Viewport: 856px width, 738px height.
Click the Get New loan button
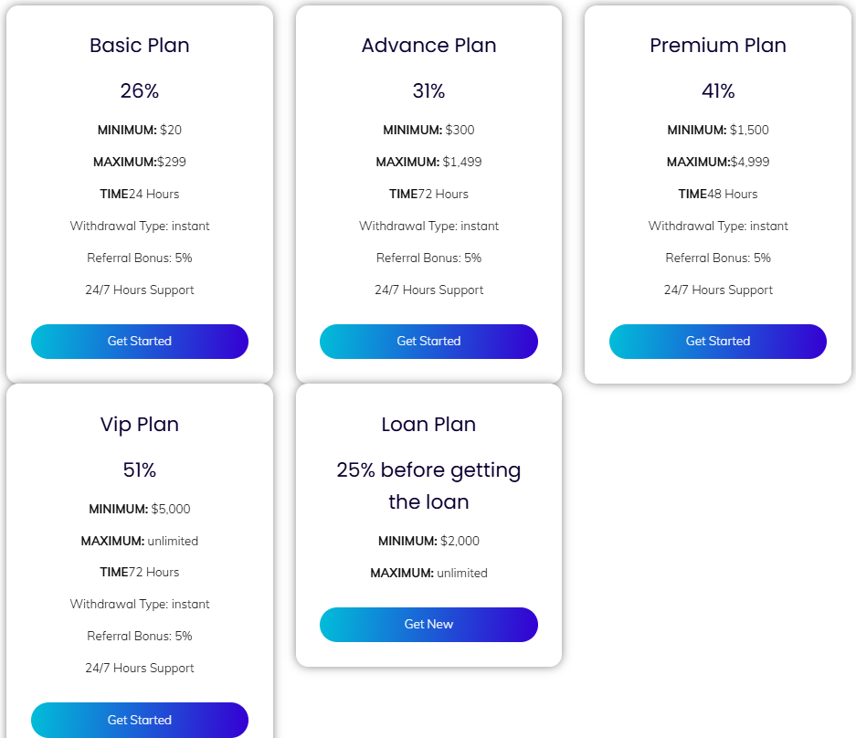click(x=428, y=625)
